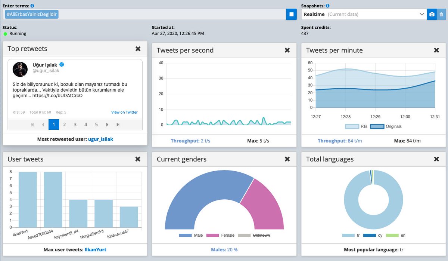Click the Asse37650534 bar in User tweets chart
The height and width of the screenshot is (261, 448).
[x=53, y=200]
